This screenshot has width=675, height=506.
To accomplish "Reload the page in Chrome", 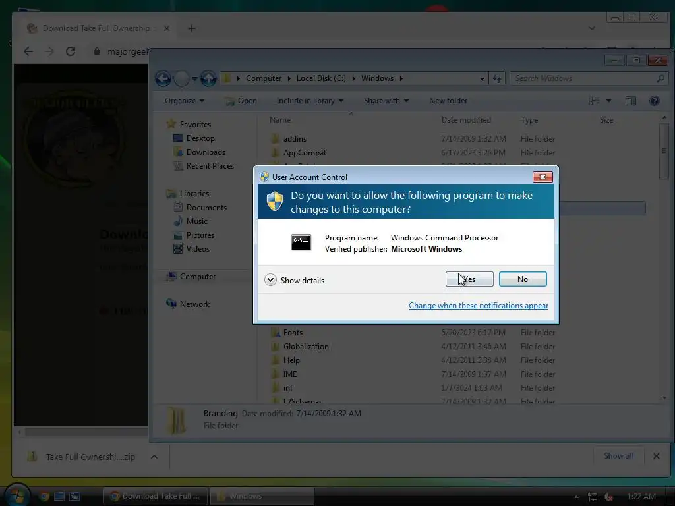I will pyautogui.click(x=71, y=51).
